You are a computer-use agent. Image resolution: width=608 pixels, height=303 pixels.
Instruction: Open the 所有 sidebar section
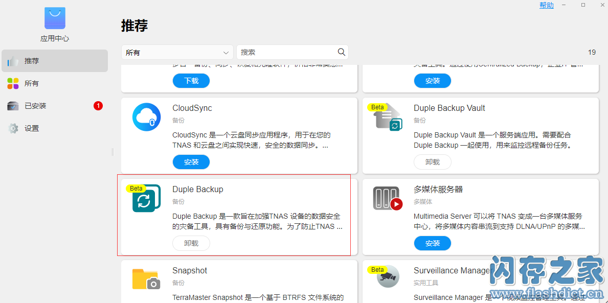tap(55, 83)
